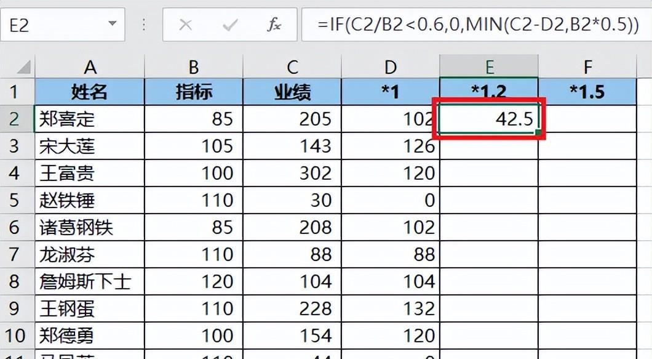Viewport: 652px width, 359px height.
Task: Click the Name Box showing E2
Action: pyautogui.click(x=62, y=25)
